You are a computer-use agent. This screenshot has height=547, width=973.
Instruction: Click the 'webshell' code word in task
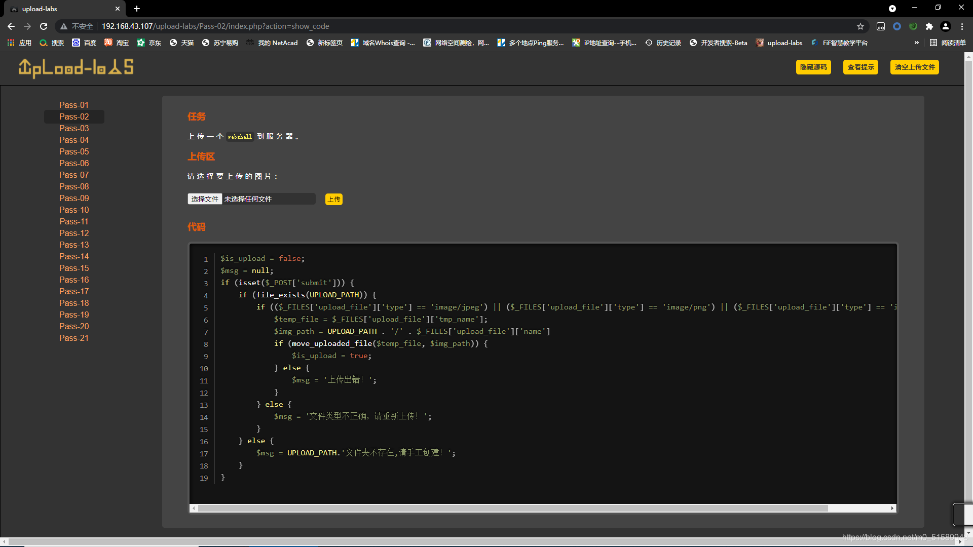240,137
